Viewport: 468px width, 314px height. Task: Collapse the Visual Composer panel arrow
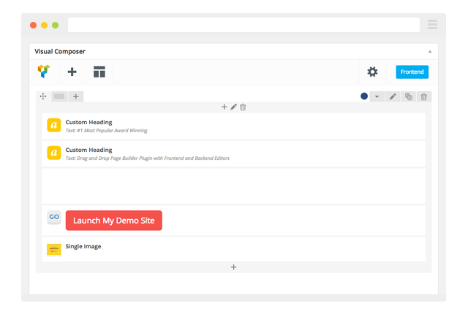tap(430, 52)
